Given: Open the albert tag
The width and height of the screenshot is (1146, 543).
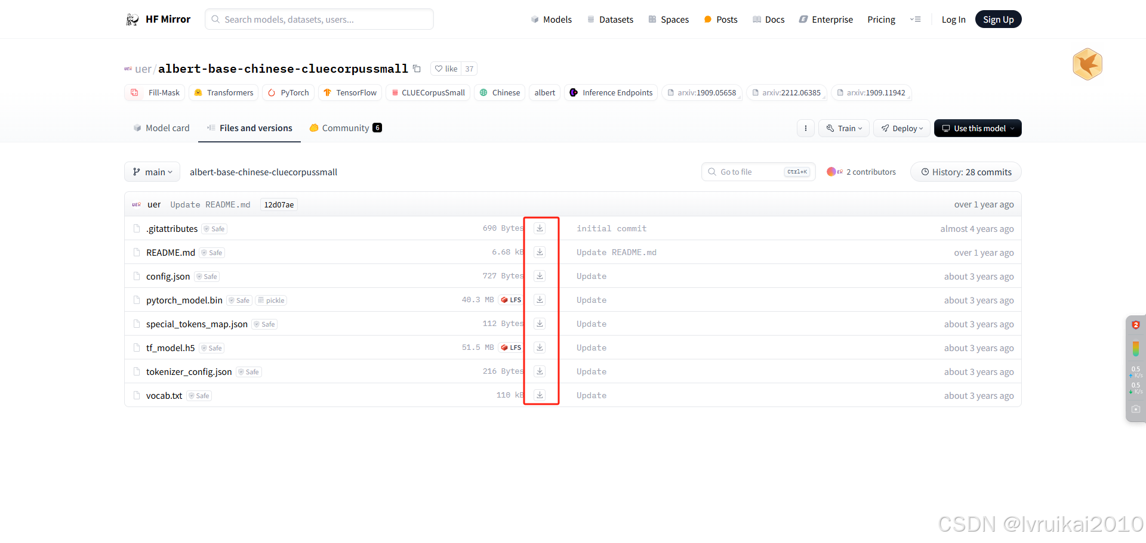Looking at the screenshot, I should pyautogui.click(x=544, y=92).
